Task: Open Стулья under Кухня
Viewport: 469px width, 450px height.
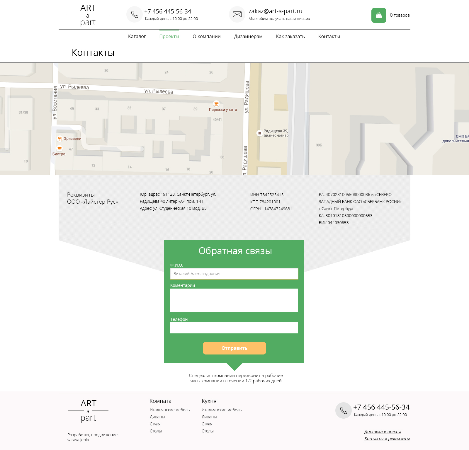Action: (207, 424)
